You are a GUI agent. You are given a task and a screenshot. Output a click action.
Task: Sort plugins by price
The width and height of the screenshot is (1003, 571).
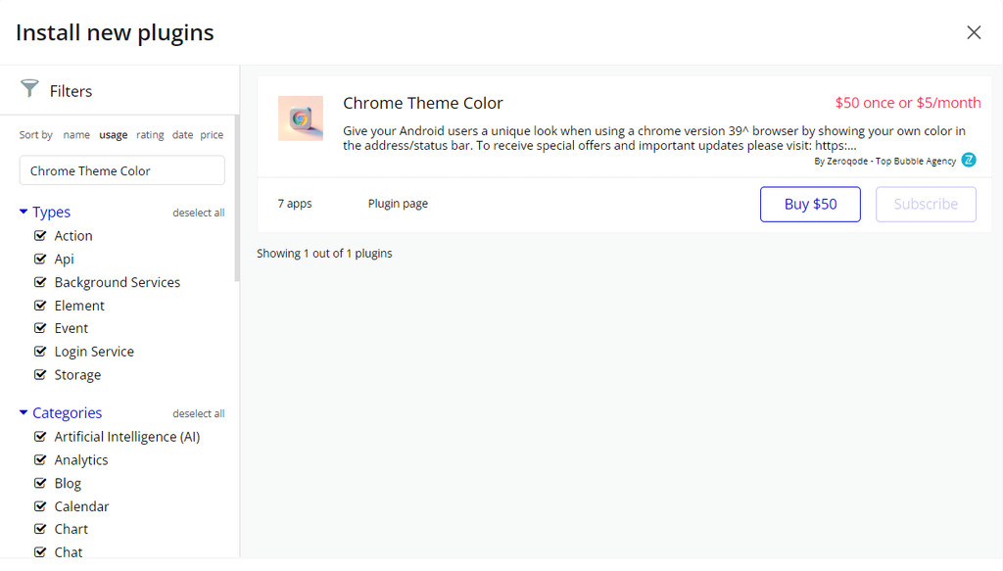[212, 135]
